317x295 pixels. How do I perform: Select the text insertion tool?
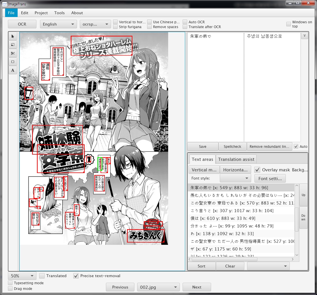coord(12,70)
